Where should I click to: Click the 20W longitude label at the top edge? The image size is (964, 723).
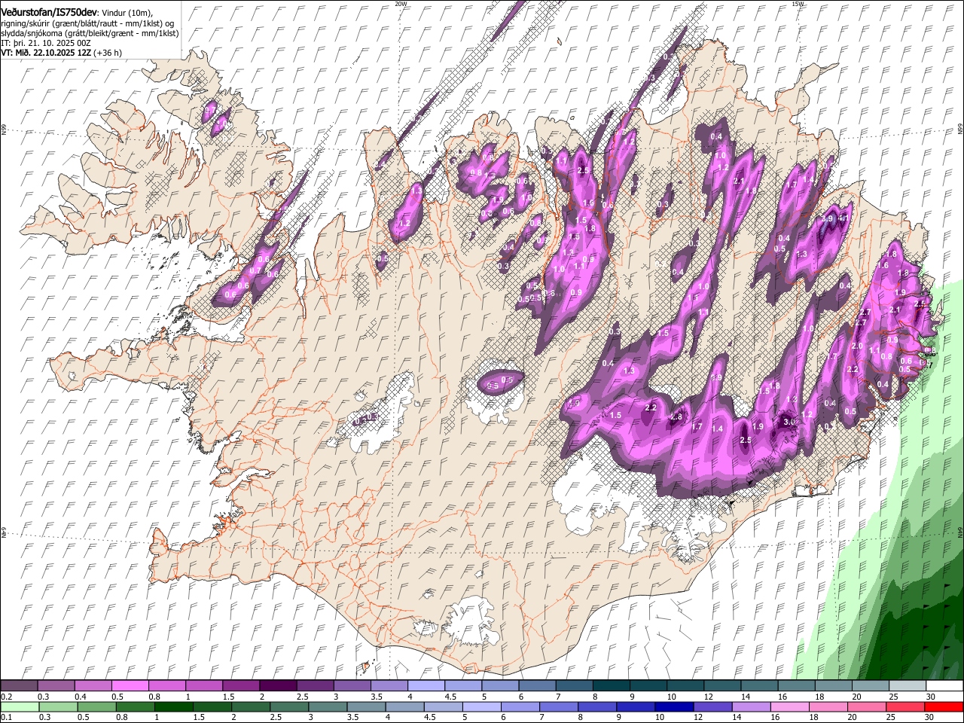click(401, 4)
